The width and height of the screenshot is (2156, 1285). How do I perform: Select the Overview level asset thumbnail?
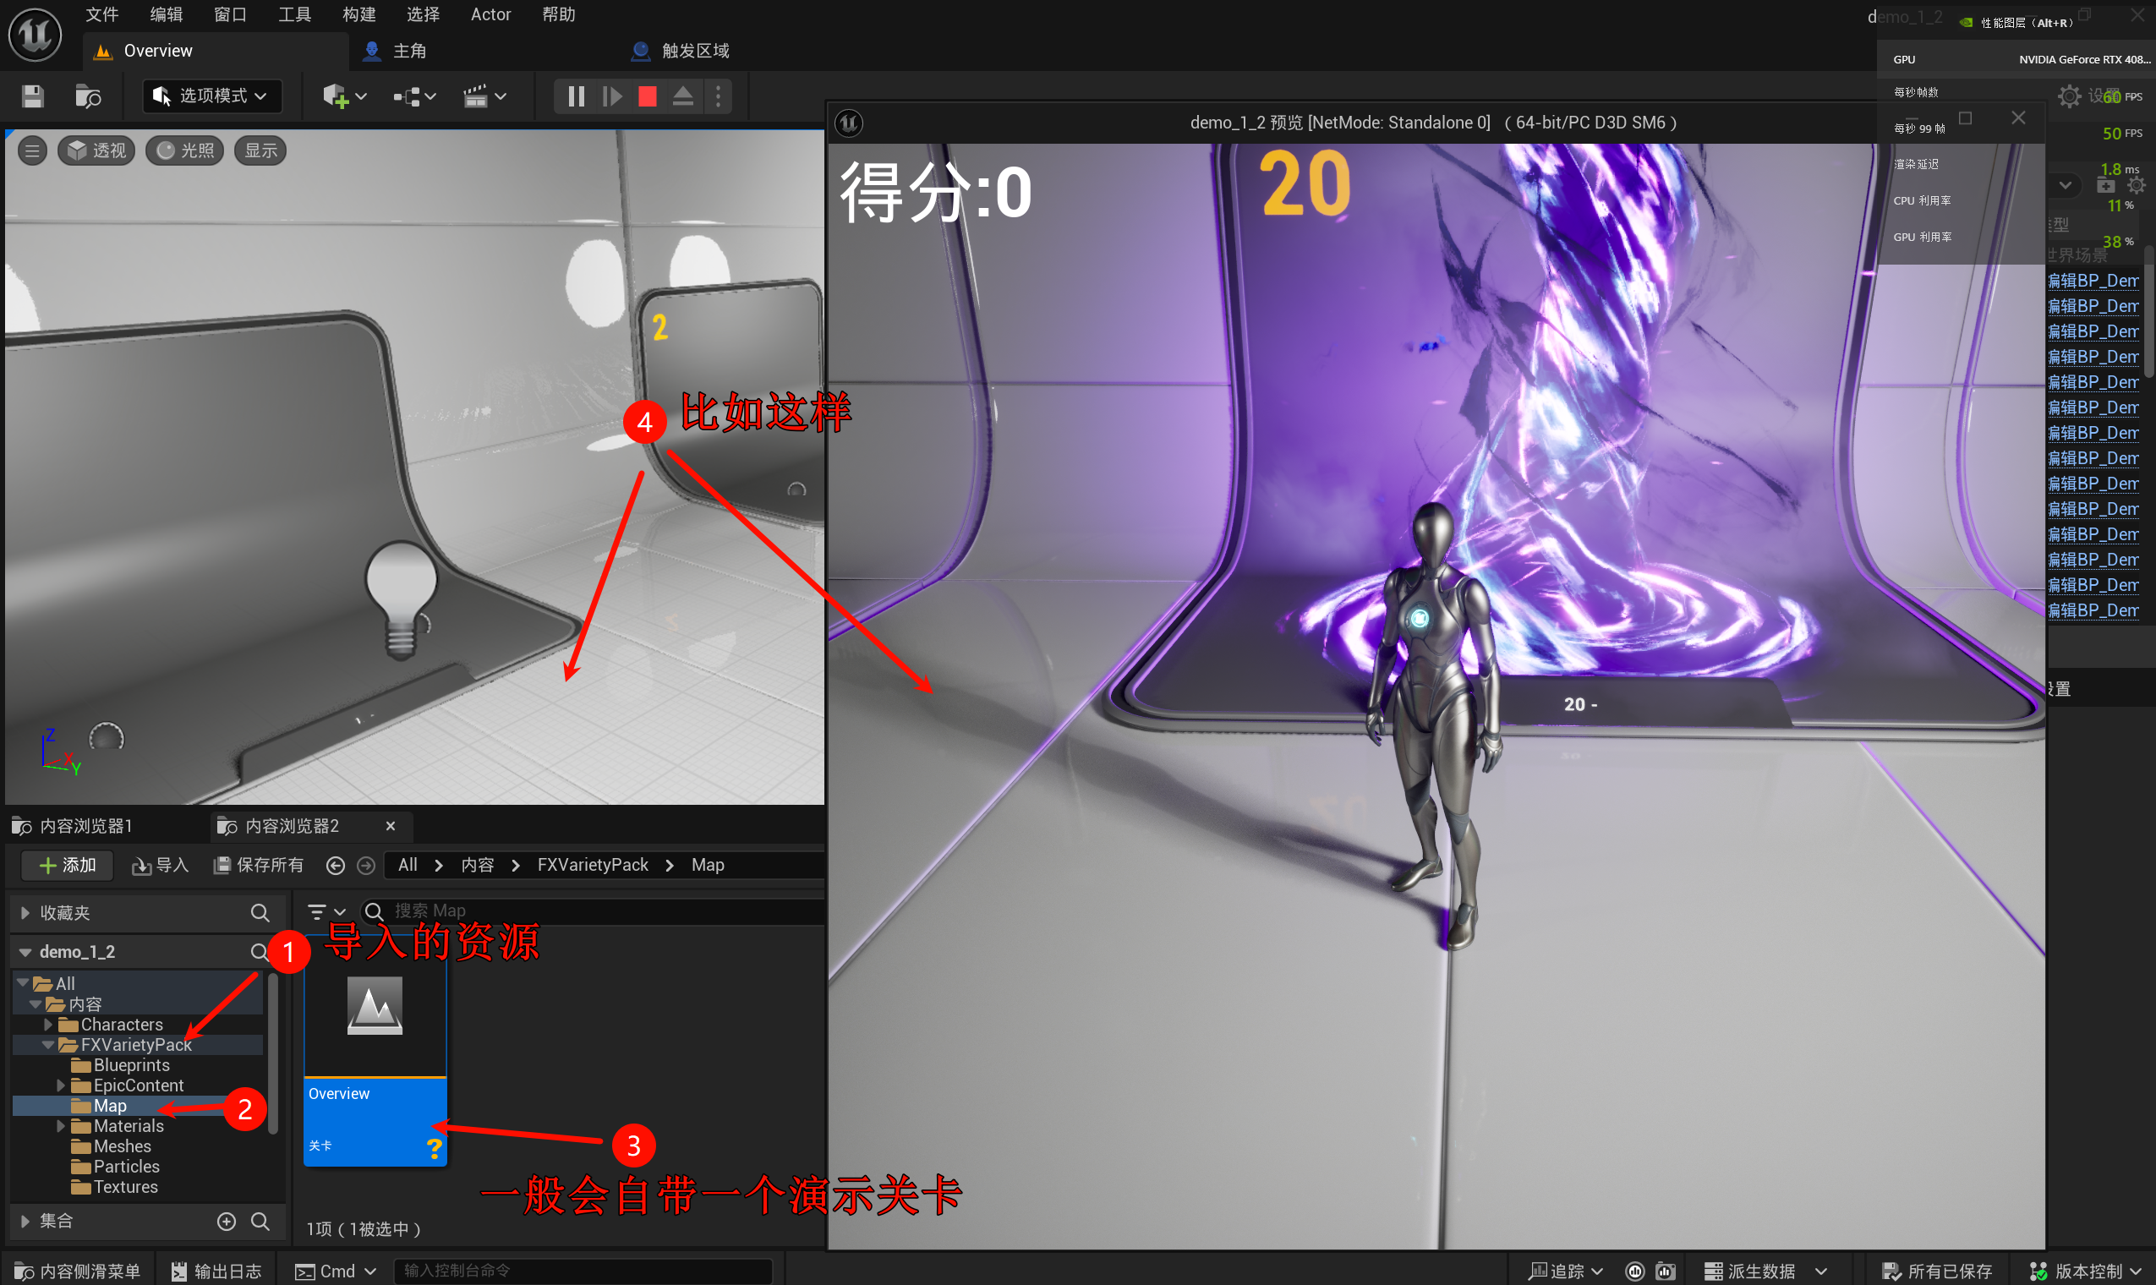(375, 1007)
